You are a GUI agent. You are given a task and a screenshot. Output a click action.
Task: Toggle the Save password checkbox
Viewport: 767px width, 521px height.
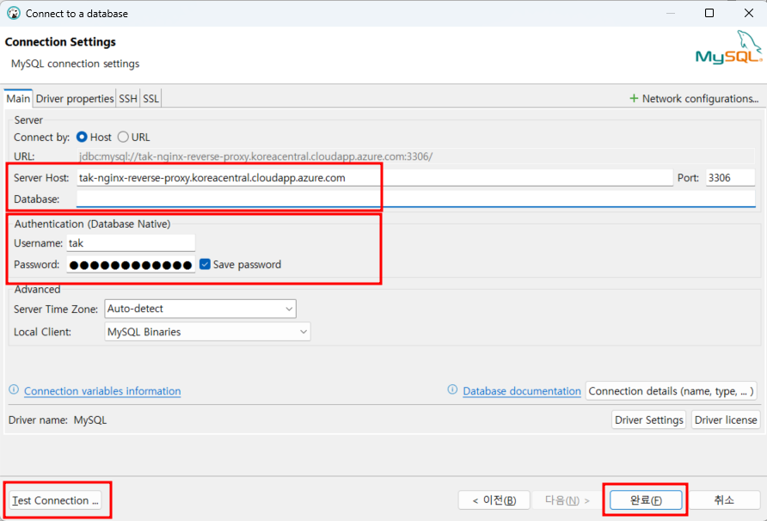point(205,264)
